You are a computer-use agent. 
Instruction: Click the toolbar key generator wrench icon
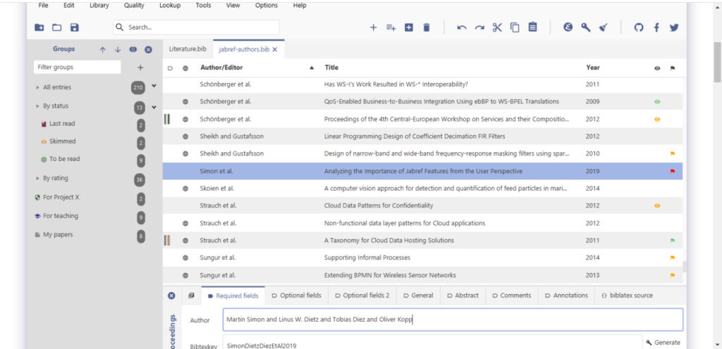(x=586, y=27)
